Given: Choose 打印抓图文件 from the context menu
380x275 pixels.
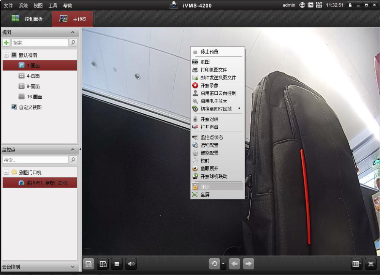Looking at the screenshot, I should [x=217, y=70].
